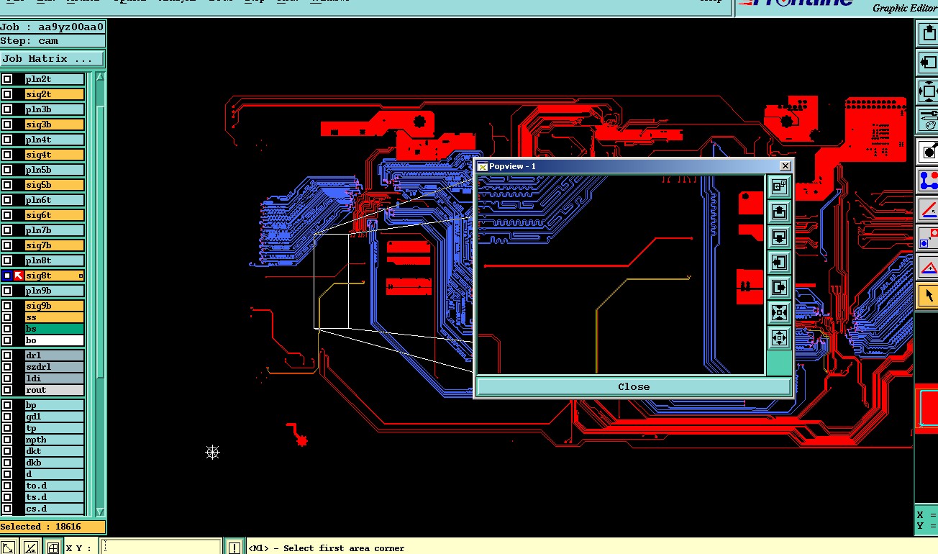The width and height of the screenshot is (938, 554).
Task: Click the red arrow affected-layer icon on sig8t
Action: (19, 276)
